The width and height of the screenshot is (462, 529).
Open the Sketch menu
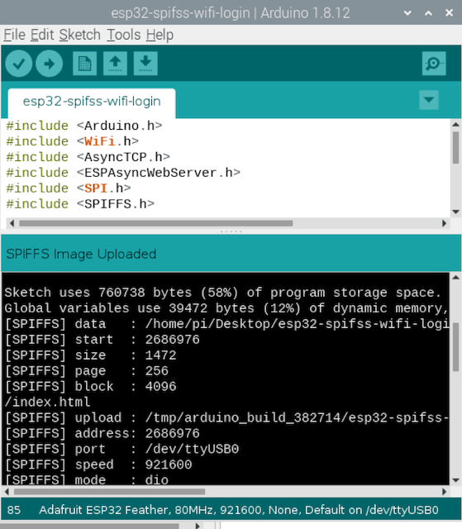(x=80, y=35)
